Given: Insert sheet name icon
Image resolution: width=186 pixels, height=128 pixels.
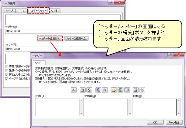Looking at the screenshot, I should click(x=127, y=90).
